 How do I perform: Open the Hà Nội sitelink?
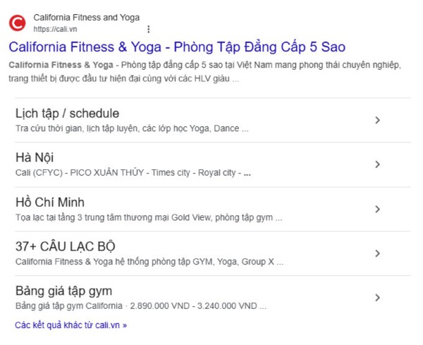[35, 157]
